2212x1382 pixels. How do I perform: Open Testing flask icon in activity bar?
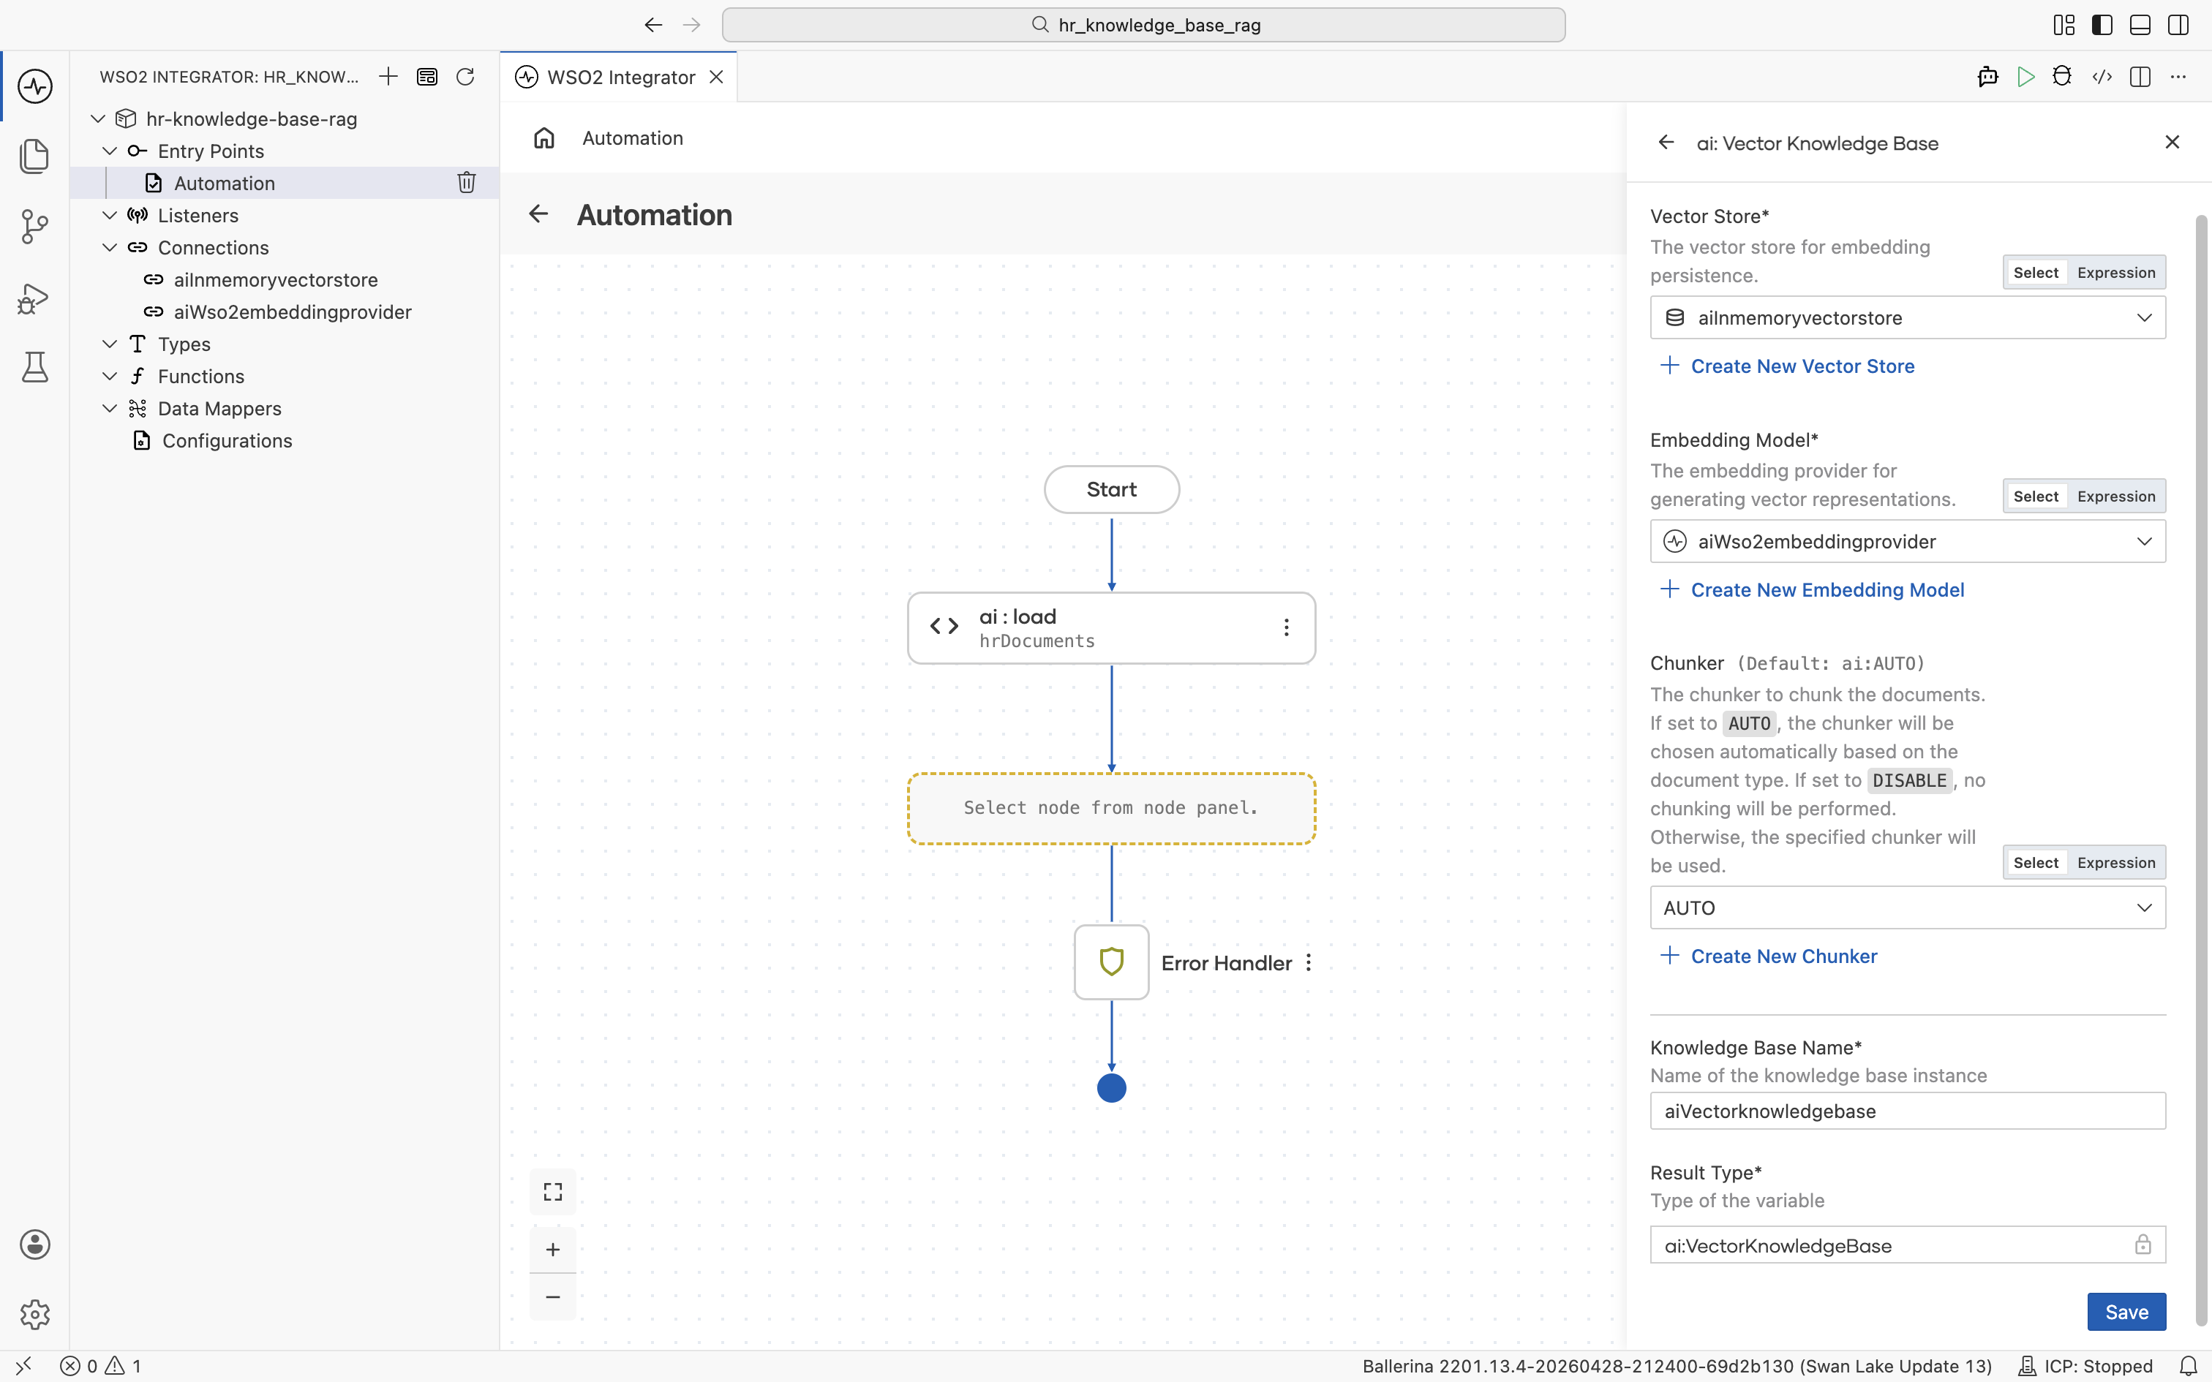pos(34,366)
